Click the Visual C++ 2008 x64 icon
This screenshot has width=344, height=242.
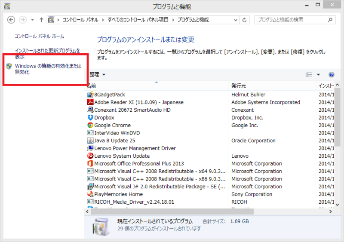(x=90, y=171)
